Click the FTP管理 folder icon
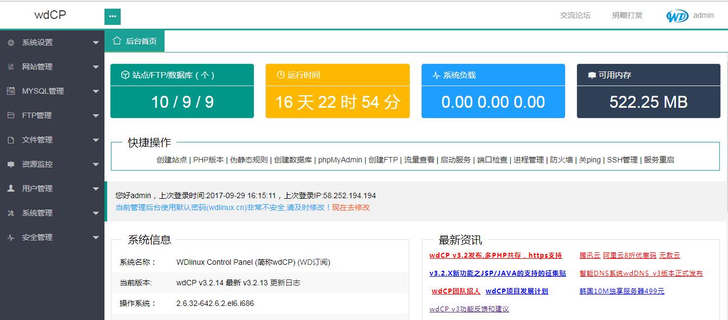Viewport: 728px width, 320px height. (x=11, y=115)
